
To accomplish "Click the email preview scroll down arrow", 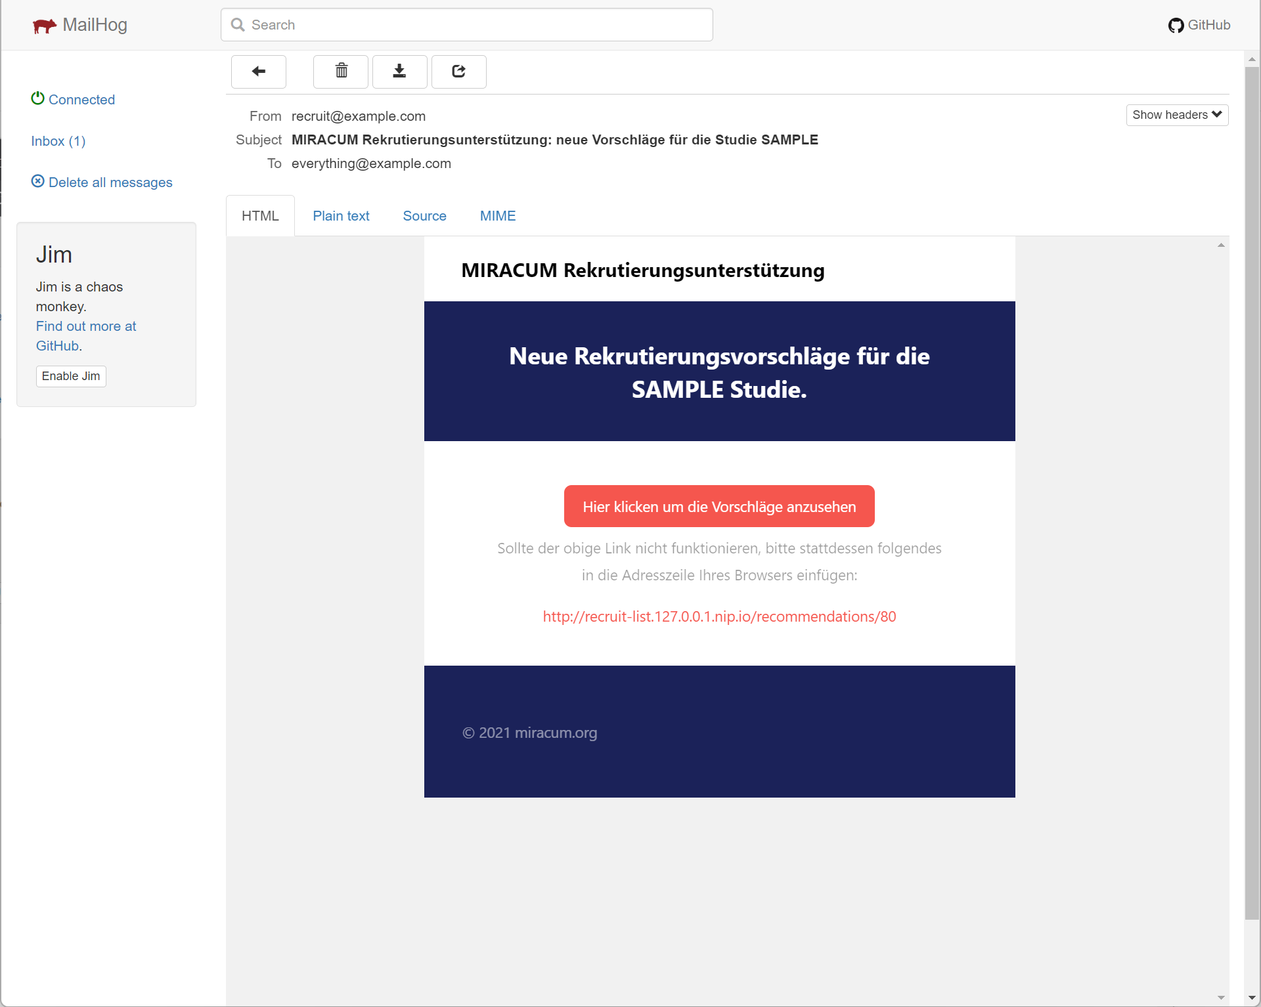I will (1221, 998).
